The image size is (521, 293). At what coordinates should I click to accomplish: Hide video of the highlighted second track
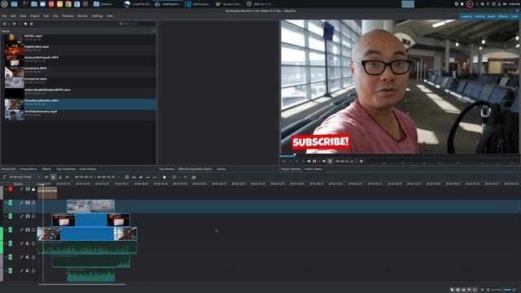(28, 203)
